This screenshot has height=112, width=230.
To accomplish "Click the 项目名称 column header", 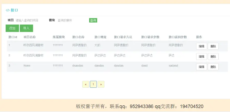I will coord(29,37).
